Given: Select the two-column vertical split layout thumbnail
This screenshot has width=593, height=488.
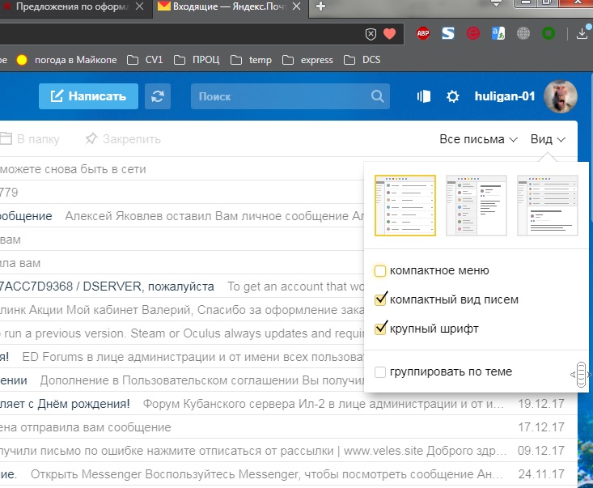Looking at the screenshot, I should (x=477, y=206).
